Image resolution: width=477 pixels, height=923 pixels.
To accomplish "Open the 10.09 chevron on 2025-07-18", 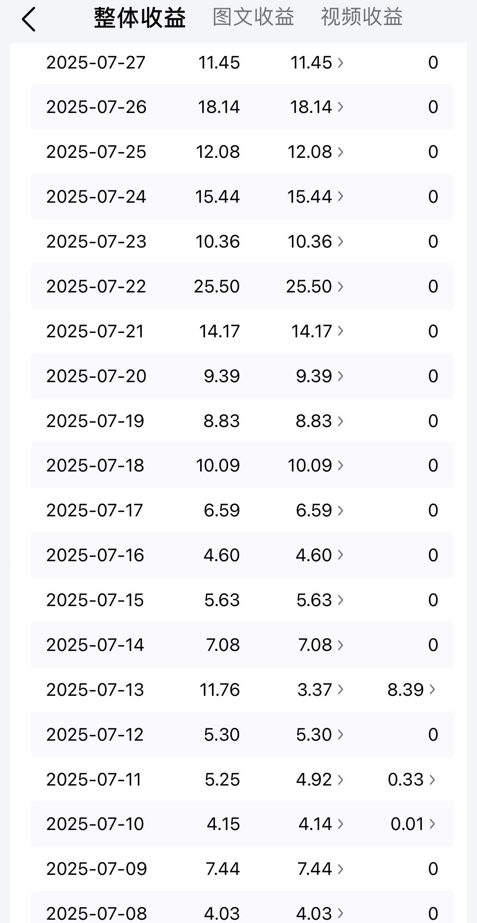I will pyautogui.click(x=340, y=465).
